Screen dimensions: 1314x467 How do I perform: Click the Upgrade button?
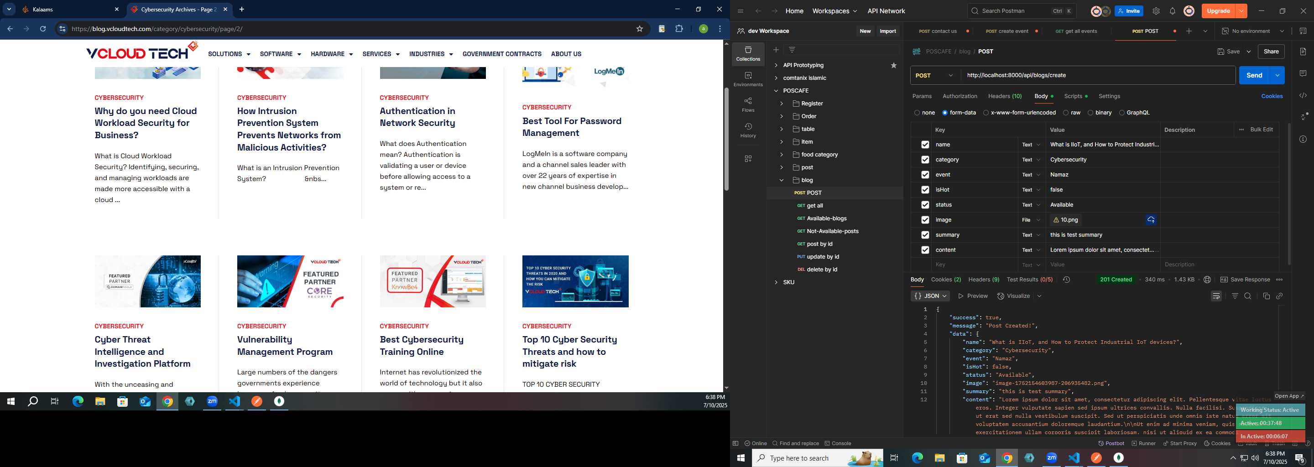[x=1218, y=10]
